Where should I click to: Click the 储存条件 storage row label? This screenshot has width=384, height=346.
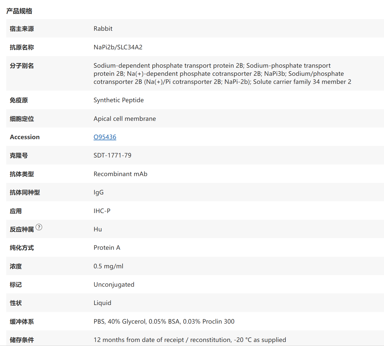tap(22, 340)
